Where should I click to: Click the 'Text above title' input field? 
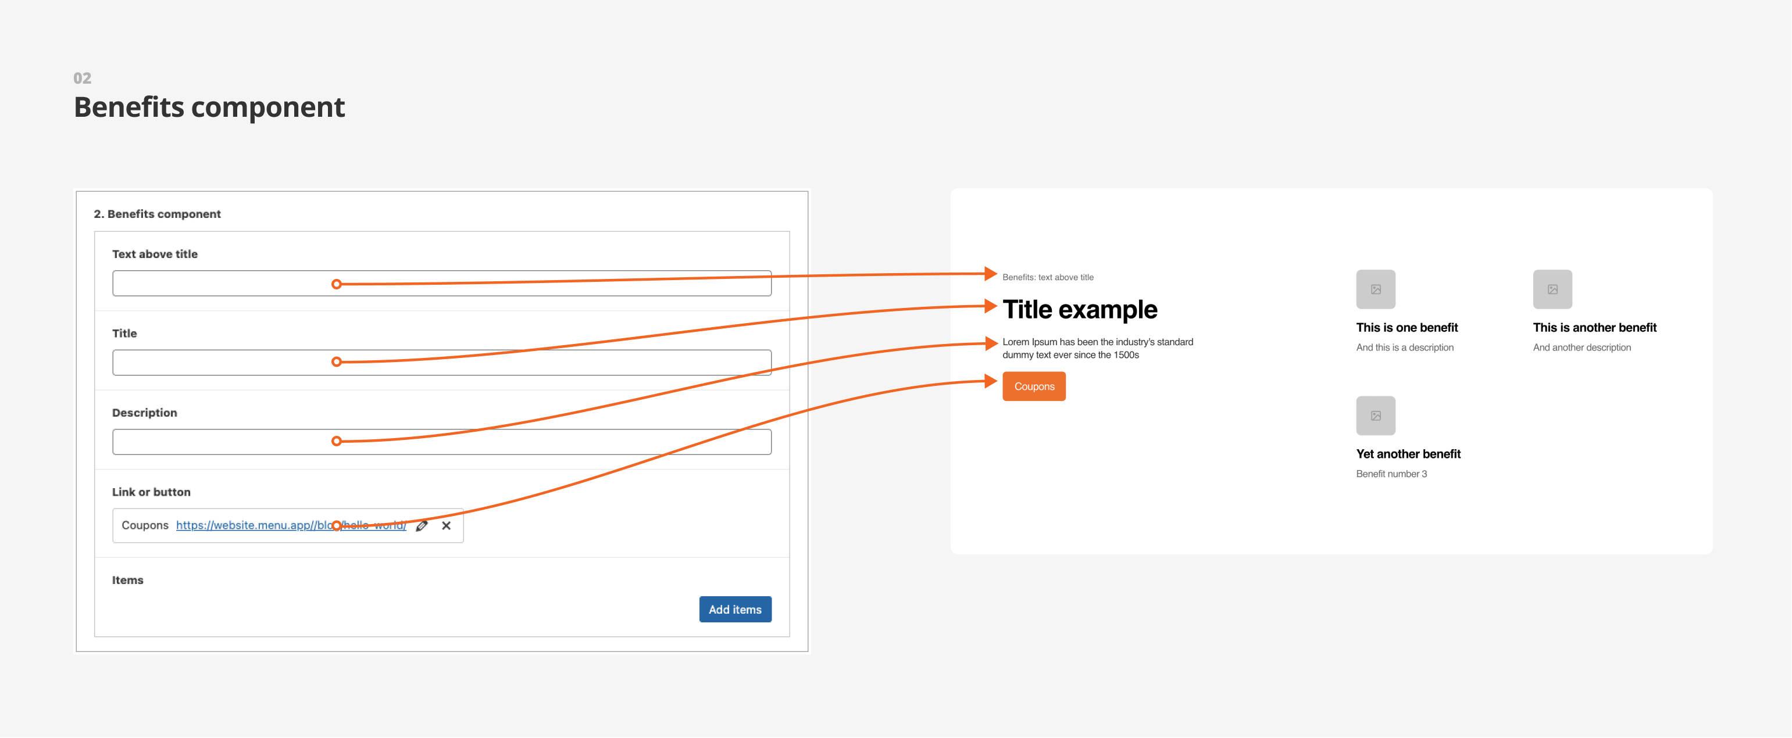pos(442,284)
